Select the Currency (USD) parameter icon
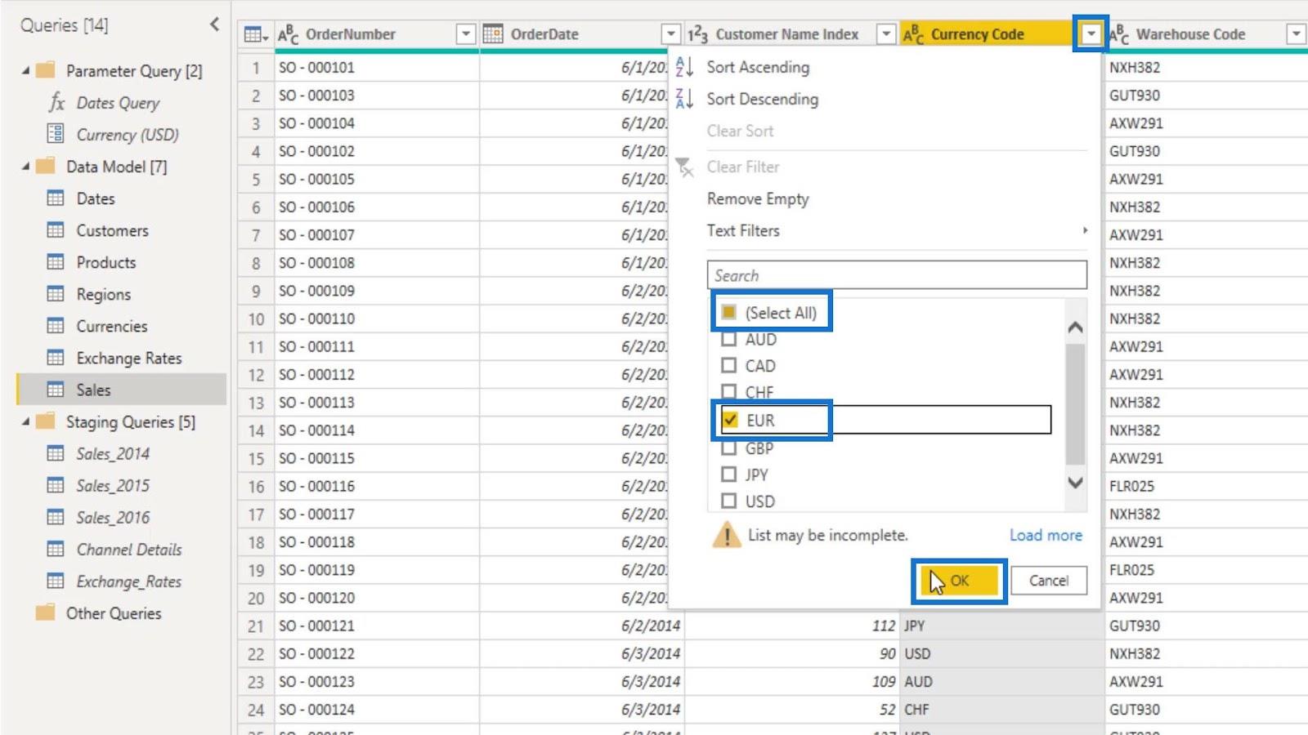 pos(56,134)
